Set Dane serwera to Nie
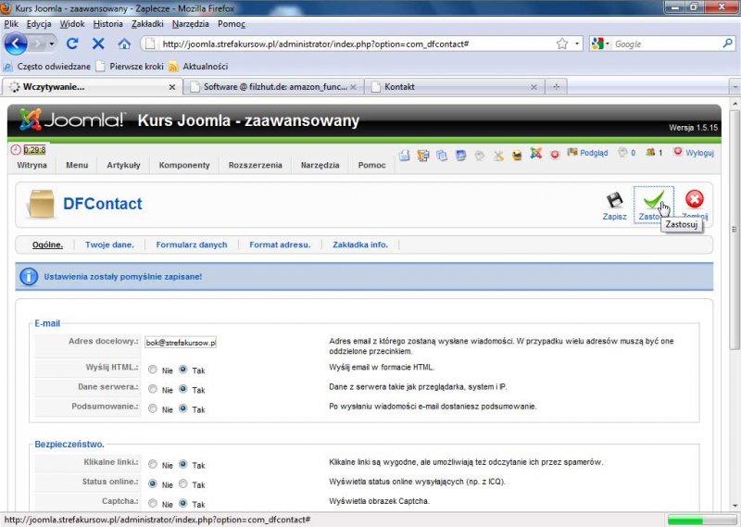 pos(153,389)
